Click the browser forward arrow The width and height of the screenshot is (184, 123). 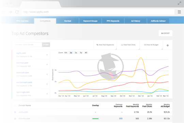[x=10, y=12]
